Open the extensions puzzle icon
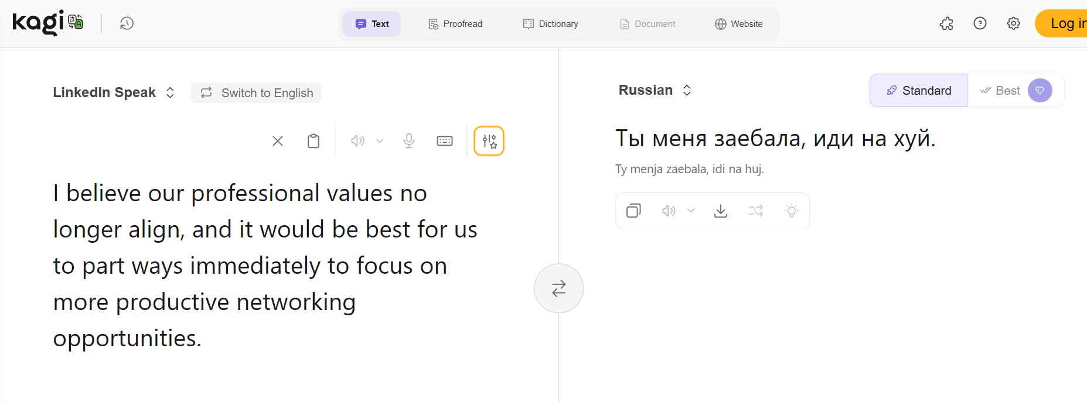 point(946,23)
